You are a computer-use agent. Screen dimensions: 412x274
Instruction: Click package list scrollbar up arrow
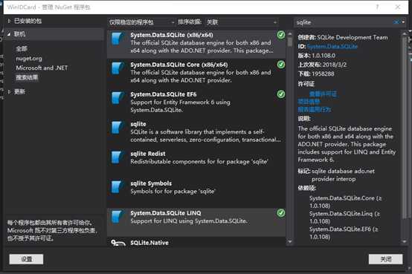290,34
